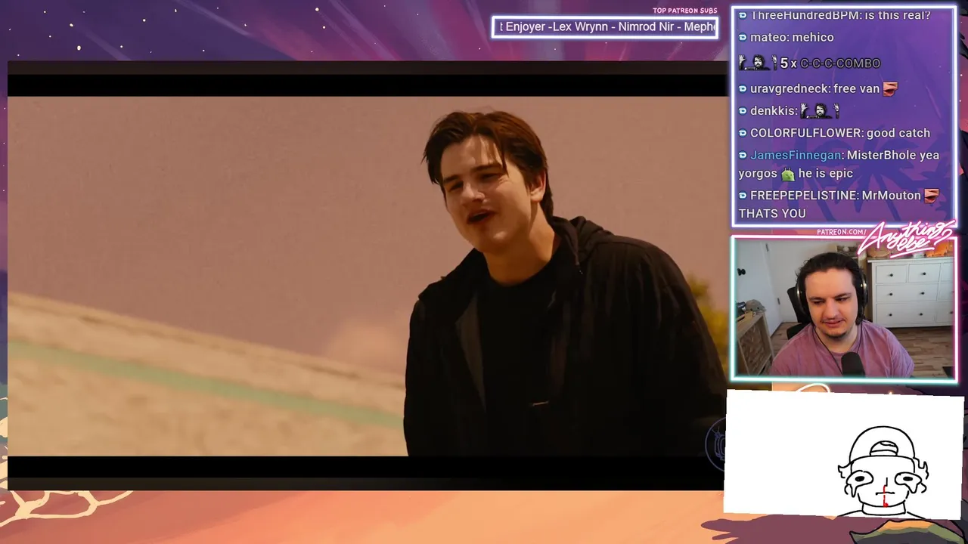The height and width of the screenshot is (544, 968).
Task: Click the 'TOP PATREON SUBS' label
Action: [685, 11]
